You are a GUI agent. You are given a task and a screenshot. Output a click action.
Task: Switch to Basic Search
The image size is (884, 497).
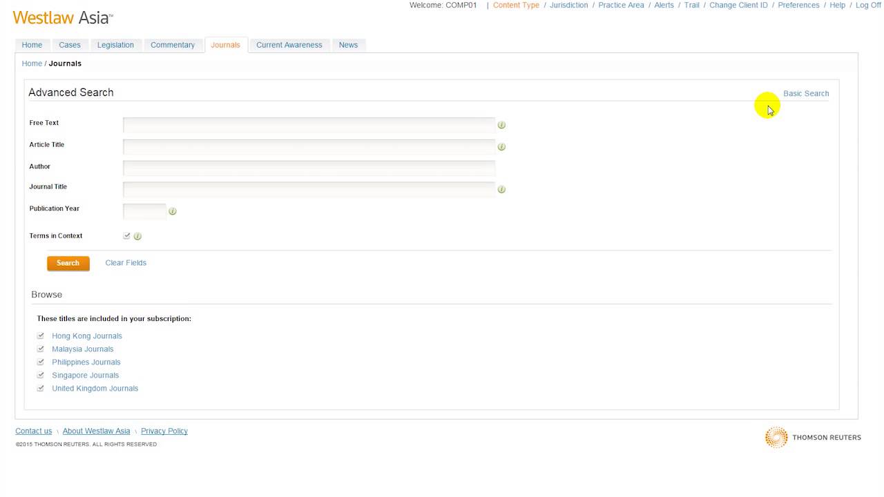click(806, 94)
